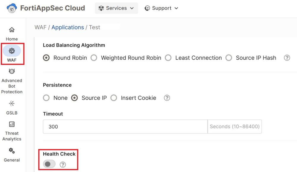Expand the Services dropdown menu
Viewport: 297px width, 172px height.
tap(116, 8)
